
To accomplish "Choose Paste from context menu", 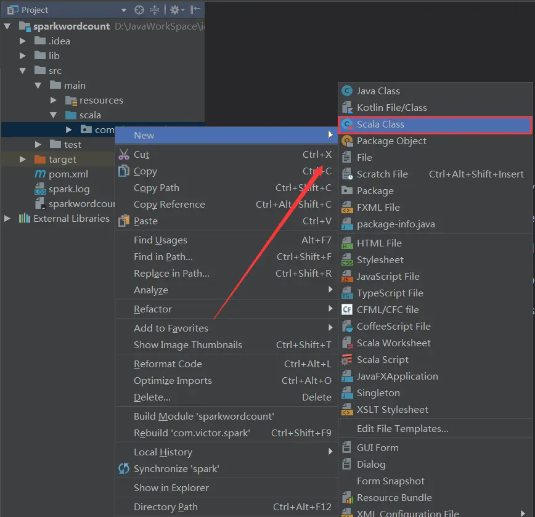I will click(226, 221).
